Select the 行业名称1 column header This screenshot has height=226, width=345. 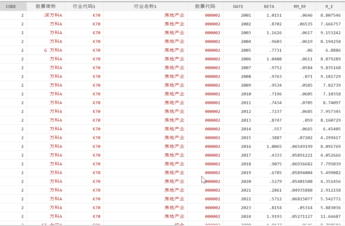click(x=145, y=6)
